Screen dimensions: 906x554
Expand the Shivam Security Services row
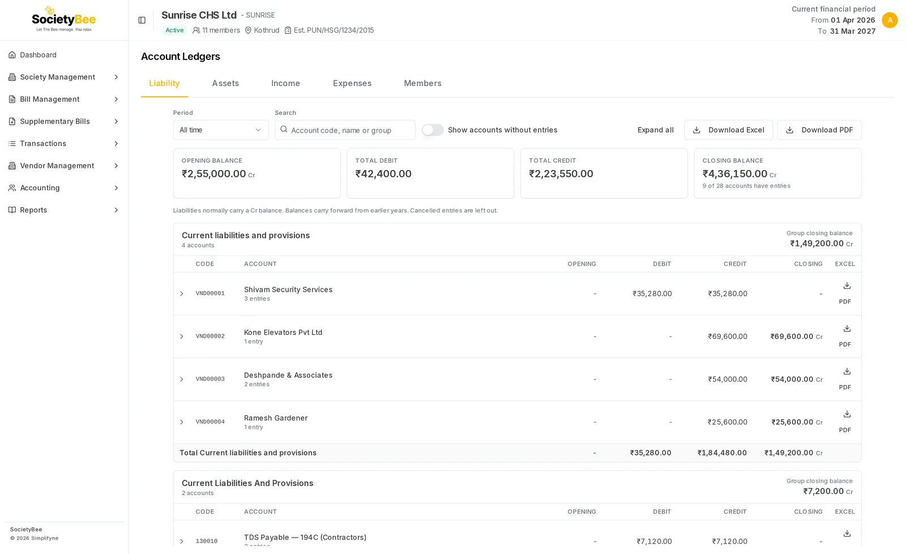coord(182,293)
